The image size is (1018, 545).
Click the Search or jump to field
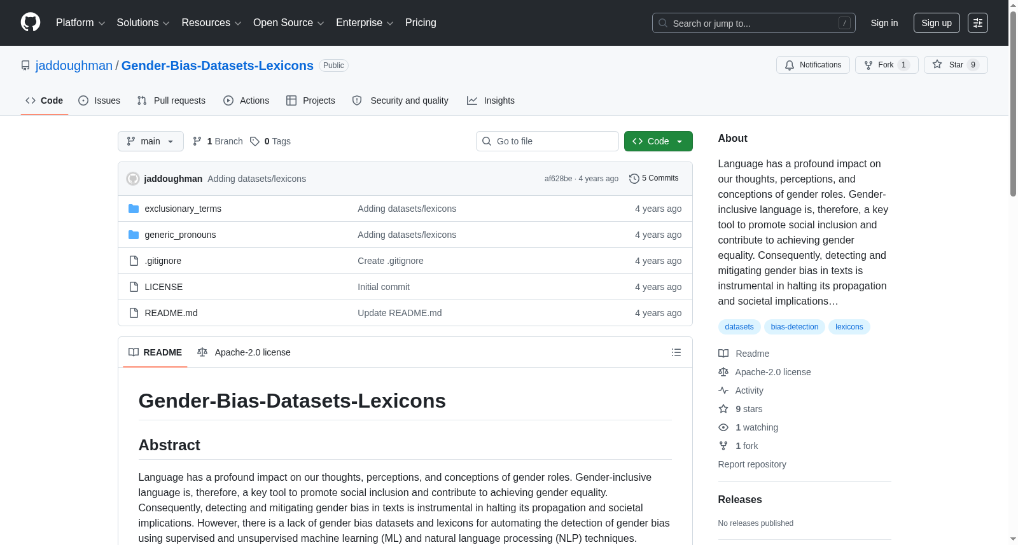(x=754, y=23)
